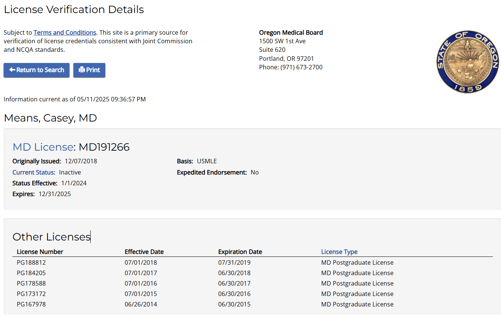Click the State of Oregon seal image
The height and width of the screenshot is (318, 501).
pyautogui.click(x=467, y=62)
